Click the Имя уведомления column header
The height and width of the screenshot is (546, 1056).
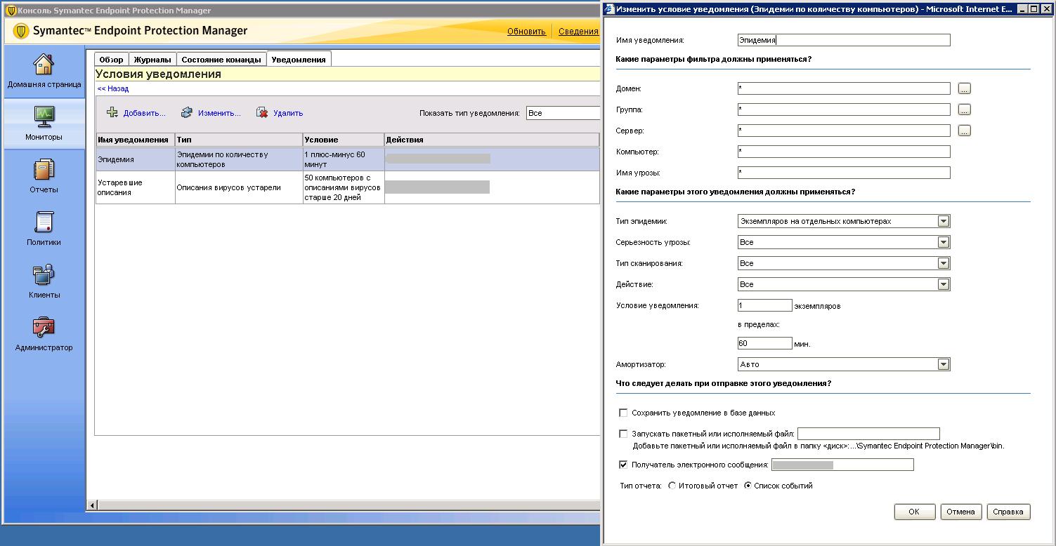coord(136,140)
